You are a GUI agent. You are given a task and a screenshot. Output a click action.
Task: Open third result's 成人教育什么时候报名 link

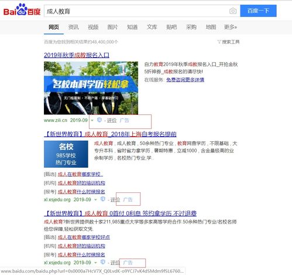click(x=81, y=254)
